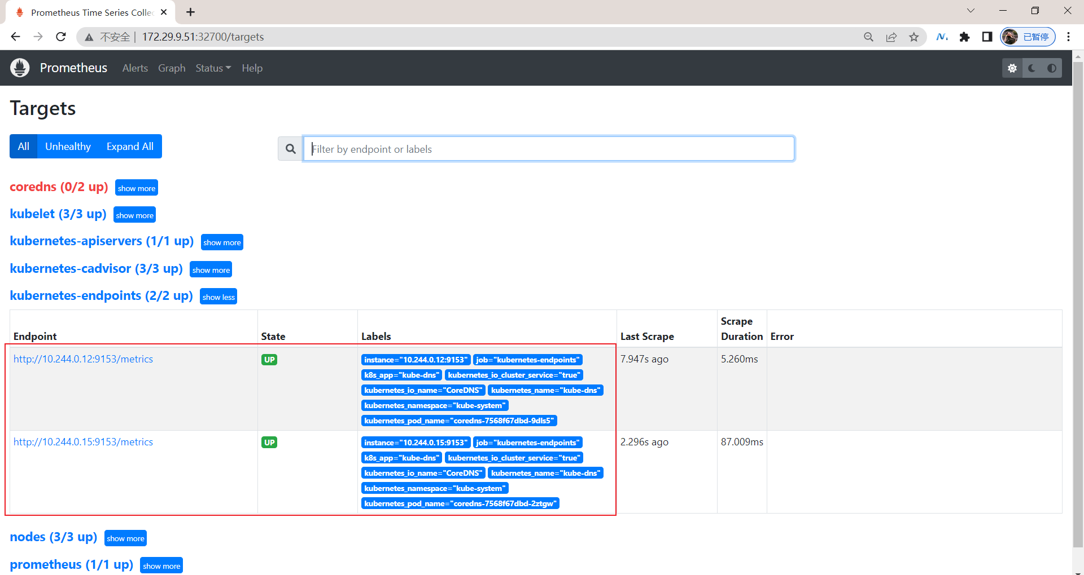Click UP badge for 10.244.0.12 endpoint

point(269,360)
